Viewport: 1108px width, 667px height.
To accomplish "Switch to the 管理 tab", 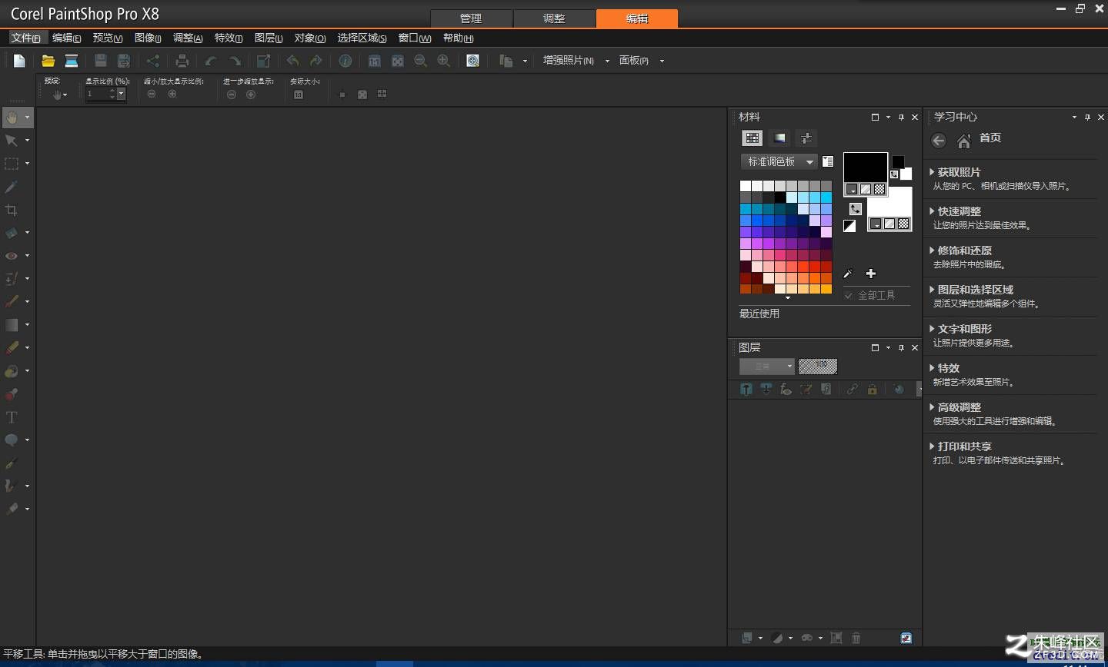I will 471,18.
